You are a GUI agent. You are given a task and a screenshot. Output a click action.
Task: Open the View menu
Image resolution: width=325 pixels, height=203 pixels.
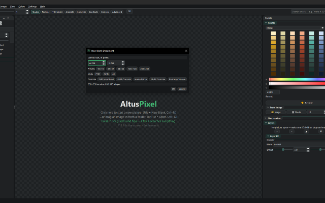click(12, 7)
